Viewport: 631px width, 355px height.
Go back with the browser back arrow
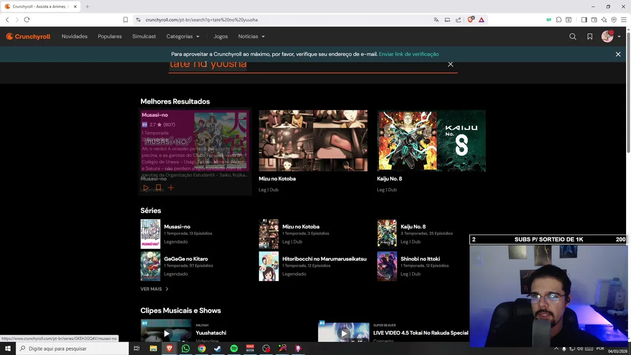pos(7,20)
